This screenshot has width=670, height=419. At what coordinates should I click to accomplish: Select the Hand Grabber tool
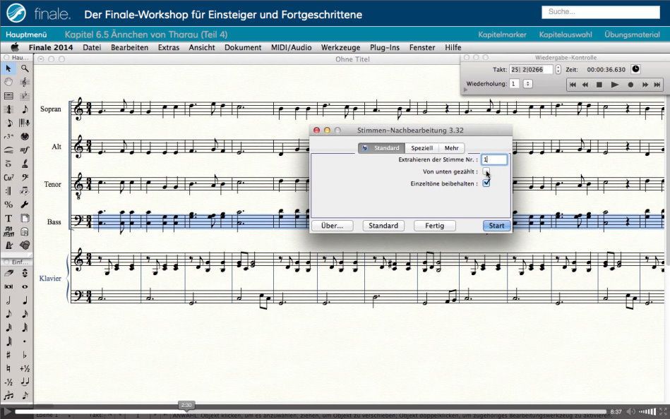(8, 82)
